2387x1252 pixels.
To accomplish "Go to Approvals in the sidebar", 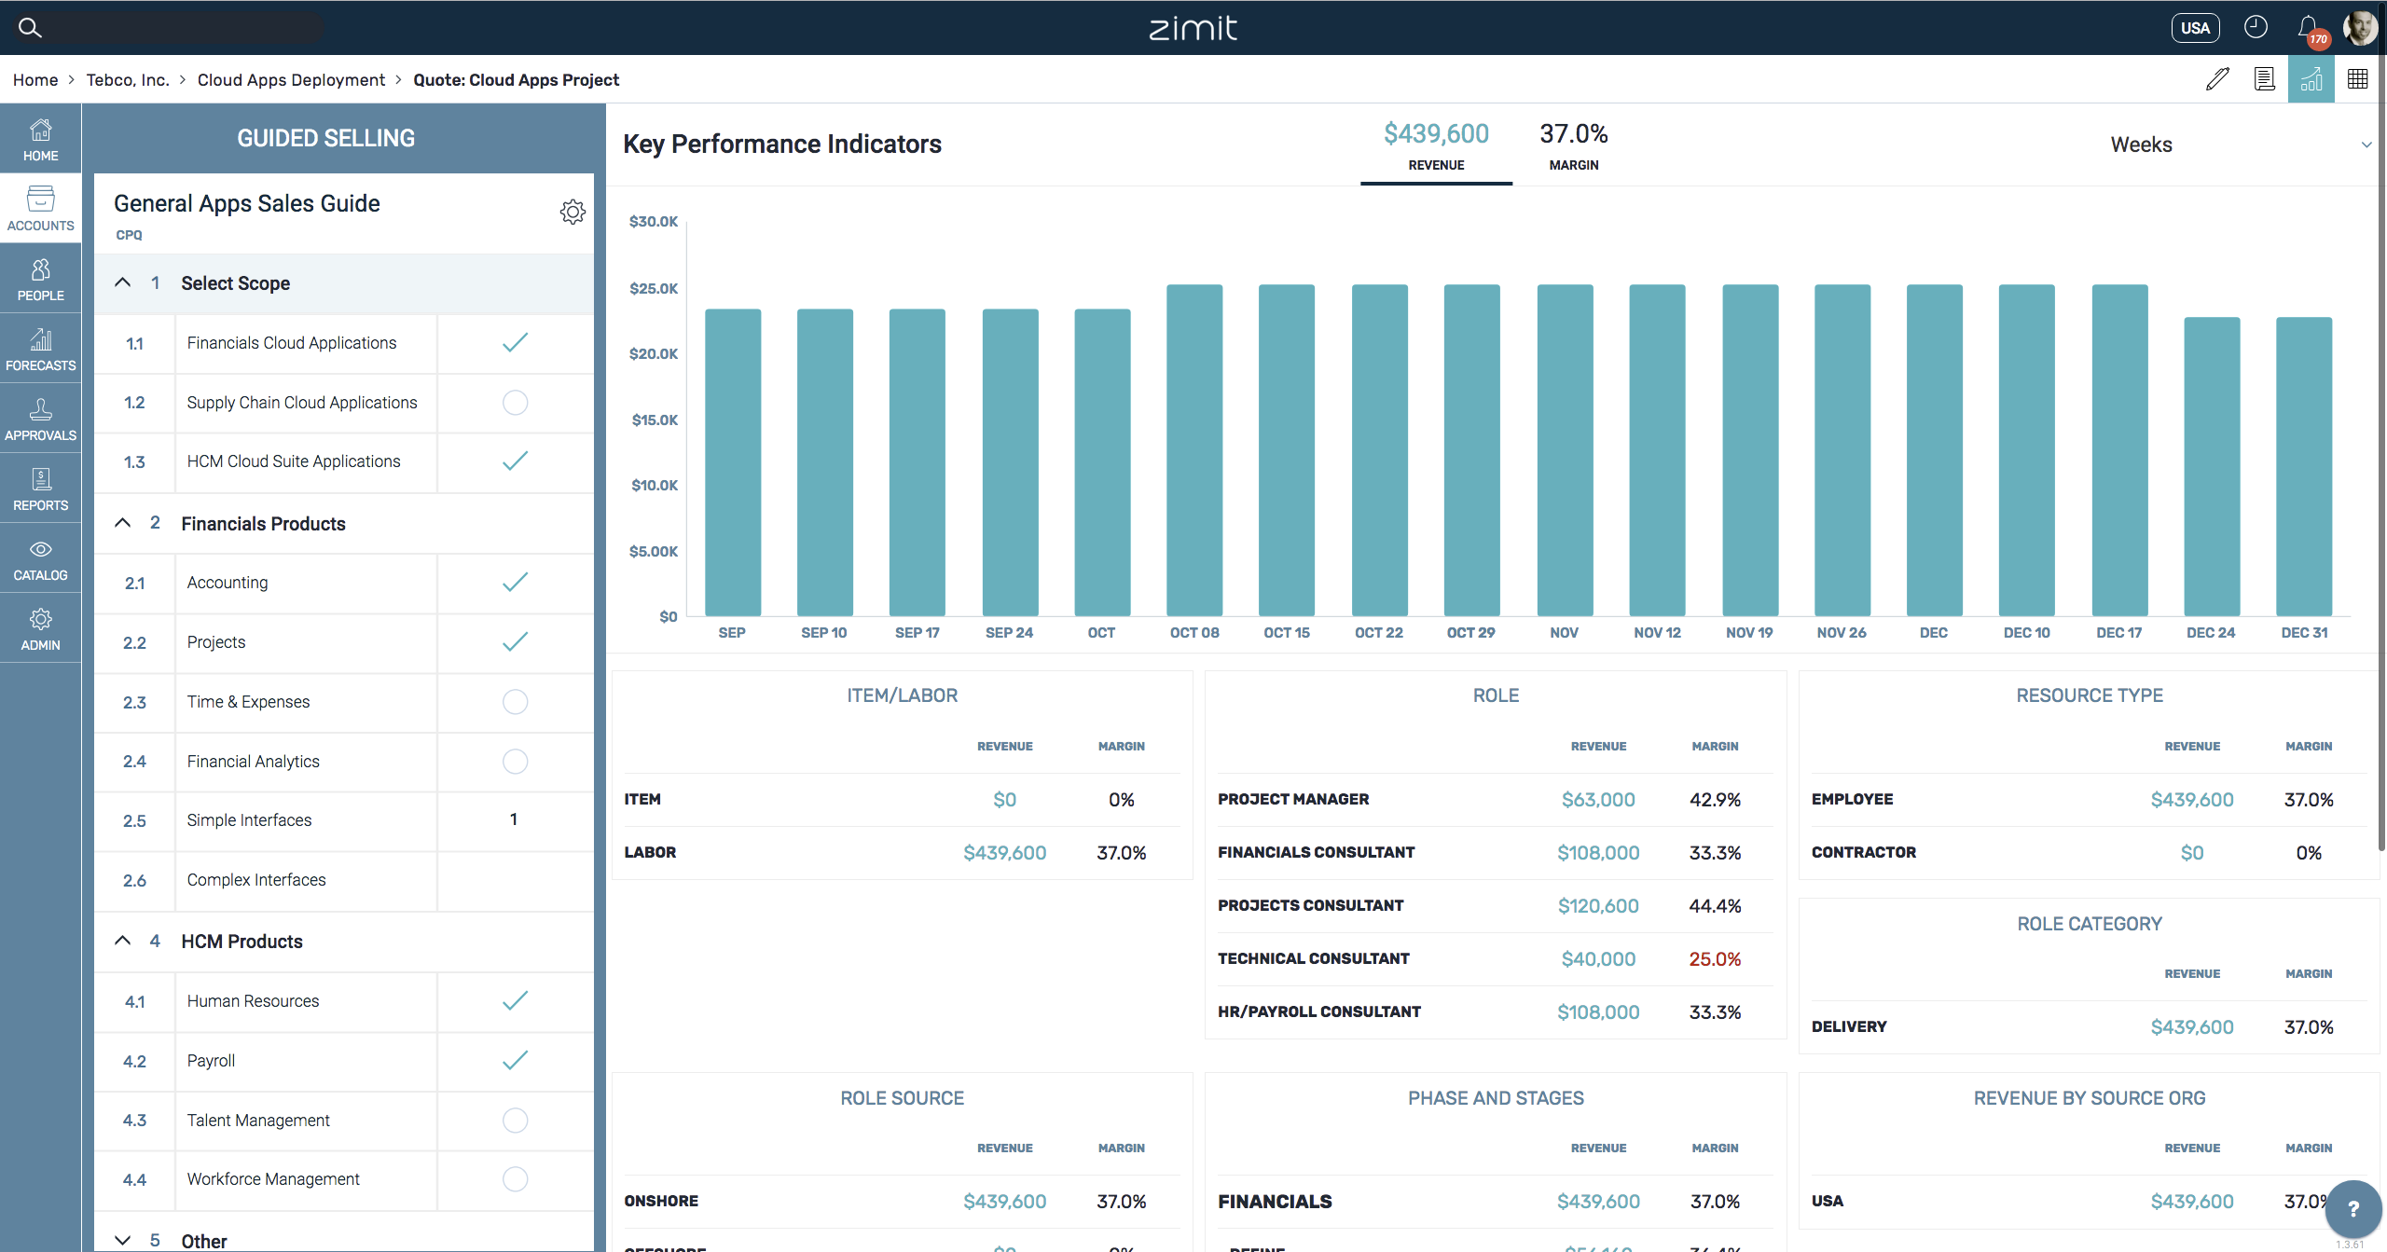I will point(40,419).
